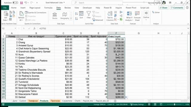Click the zoom slider handle
The width and height of the screenshot is (191, 107).
click(x=174, y=104)
